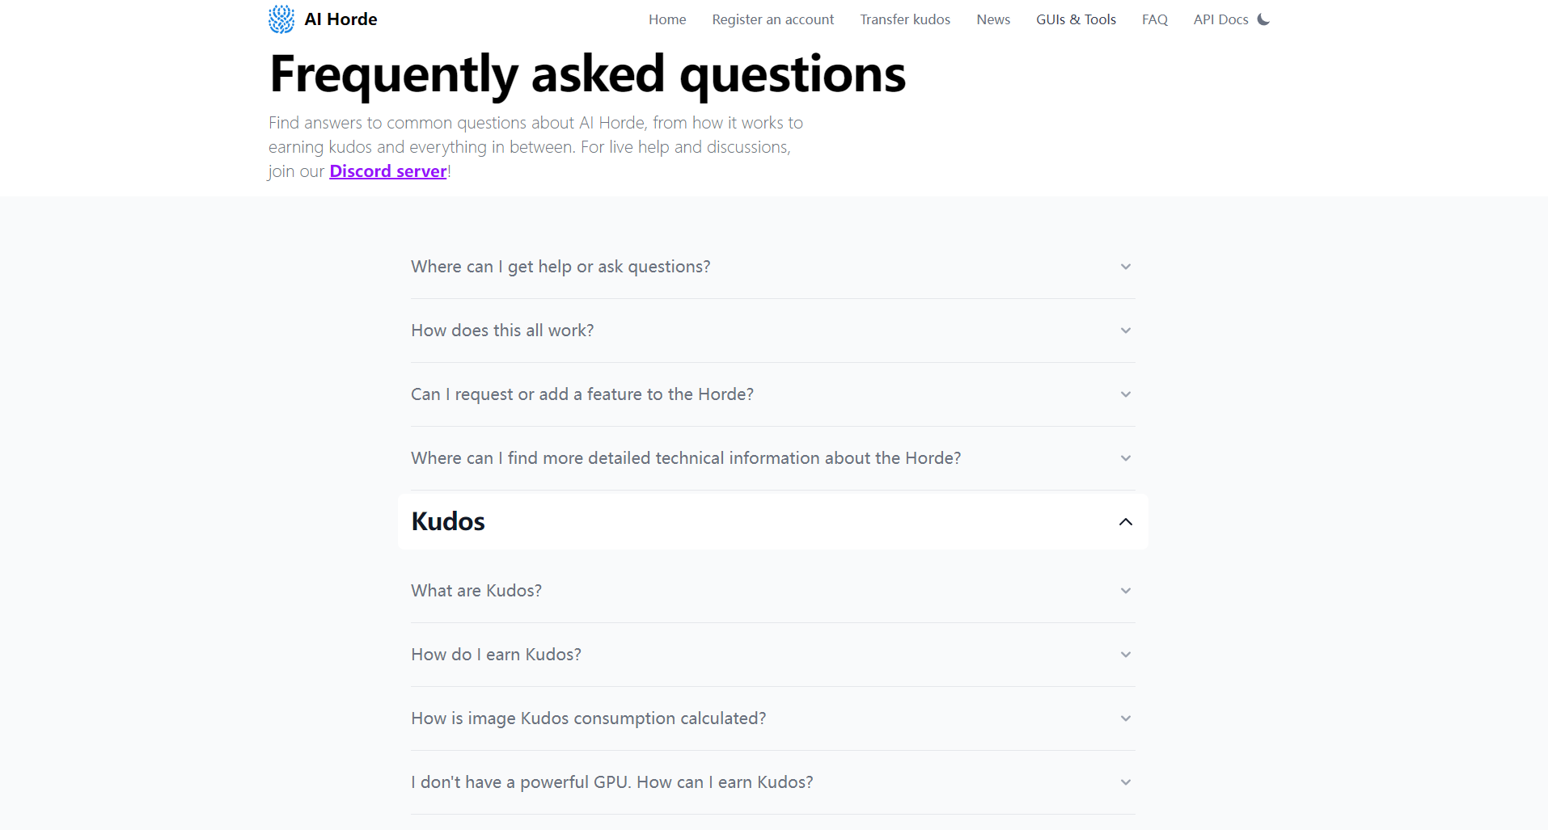This screenshot has width=1548, height=830.
Task: Expand the detailed technical information question chevron
Action: pos(1126,458)
